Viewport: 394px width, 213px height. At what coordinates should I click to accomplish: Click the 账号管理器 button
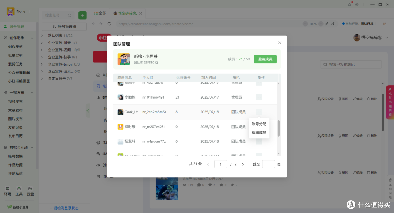point(64,27)
